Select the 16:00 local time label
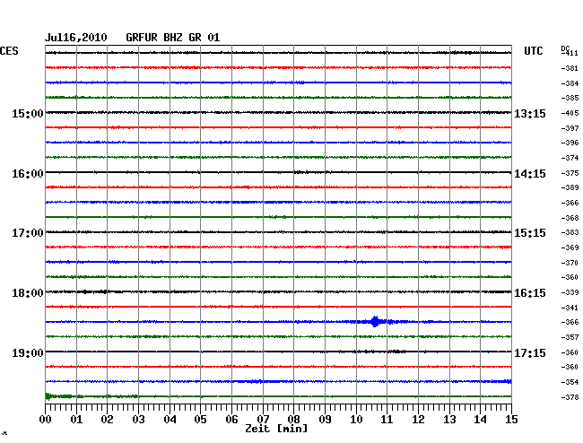This screenshot has width=583, height=443. 28,174
